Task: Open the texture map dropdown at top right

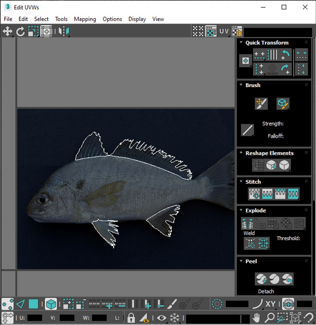Action: [278, 32]
